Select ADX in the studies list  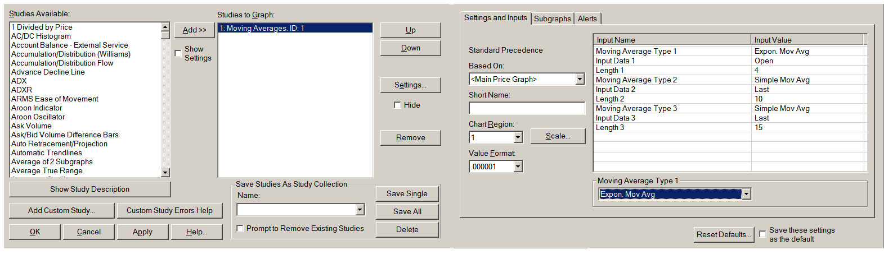(x=19, y=81)
